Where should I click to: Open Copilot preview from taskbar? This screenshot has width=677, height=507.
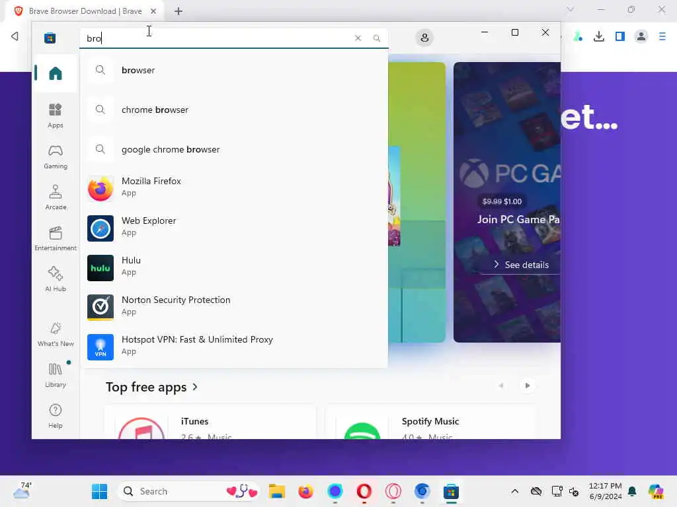(x=656, y=491)
